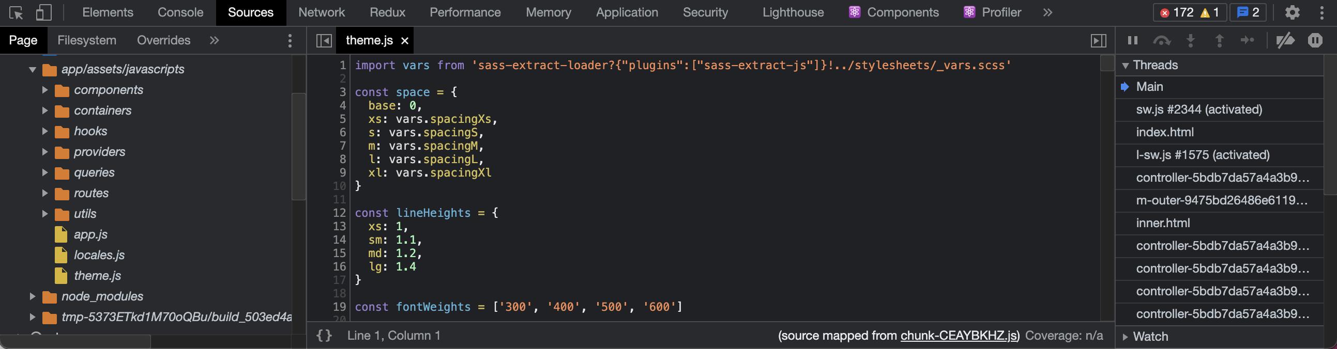The width and height of the screenshot is (1337, 349).
Task: Expand the containers folder
Action: point(44,110)
